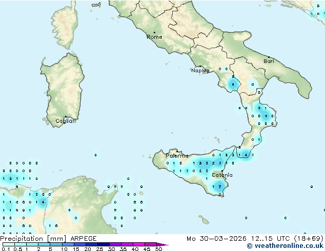Click the '(18+69)' forecast run text
The image size is (325, 251).
click(x=309, y=239)
